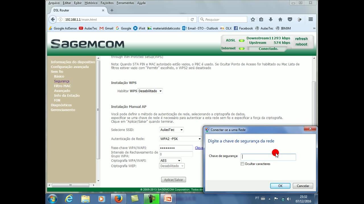
Task: Go to the browser home page icon
Action: click(x=280, y=19)
